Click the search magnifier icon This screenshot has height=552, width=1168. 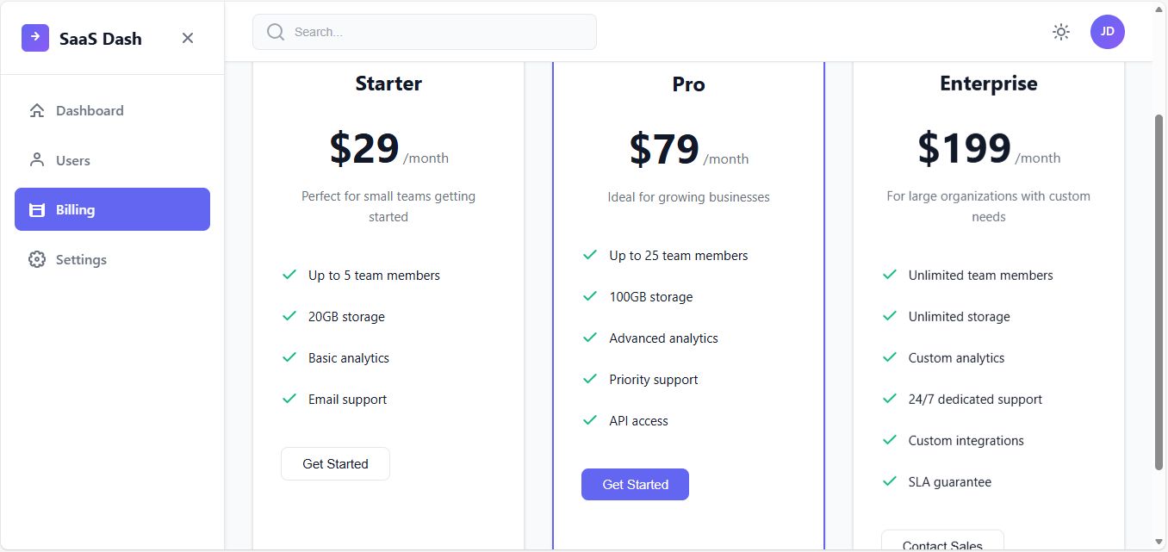coord(276,32)
